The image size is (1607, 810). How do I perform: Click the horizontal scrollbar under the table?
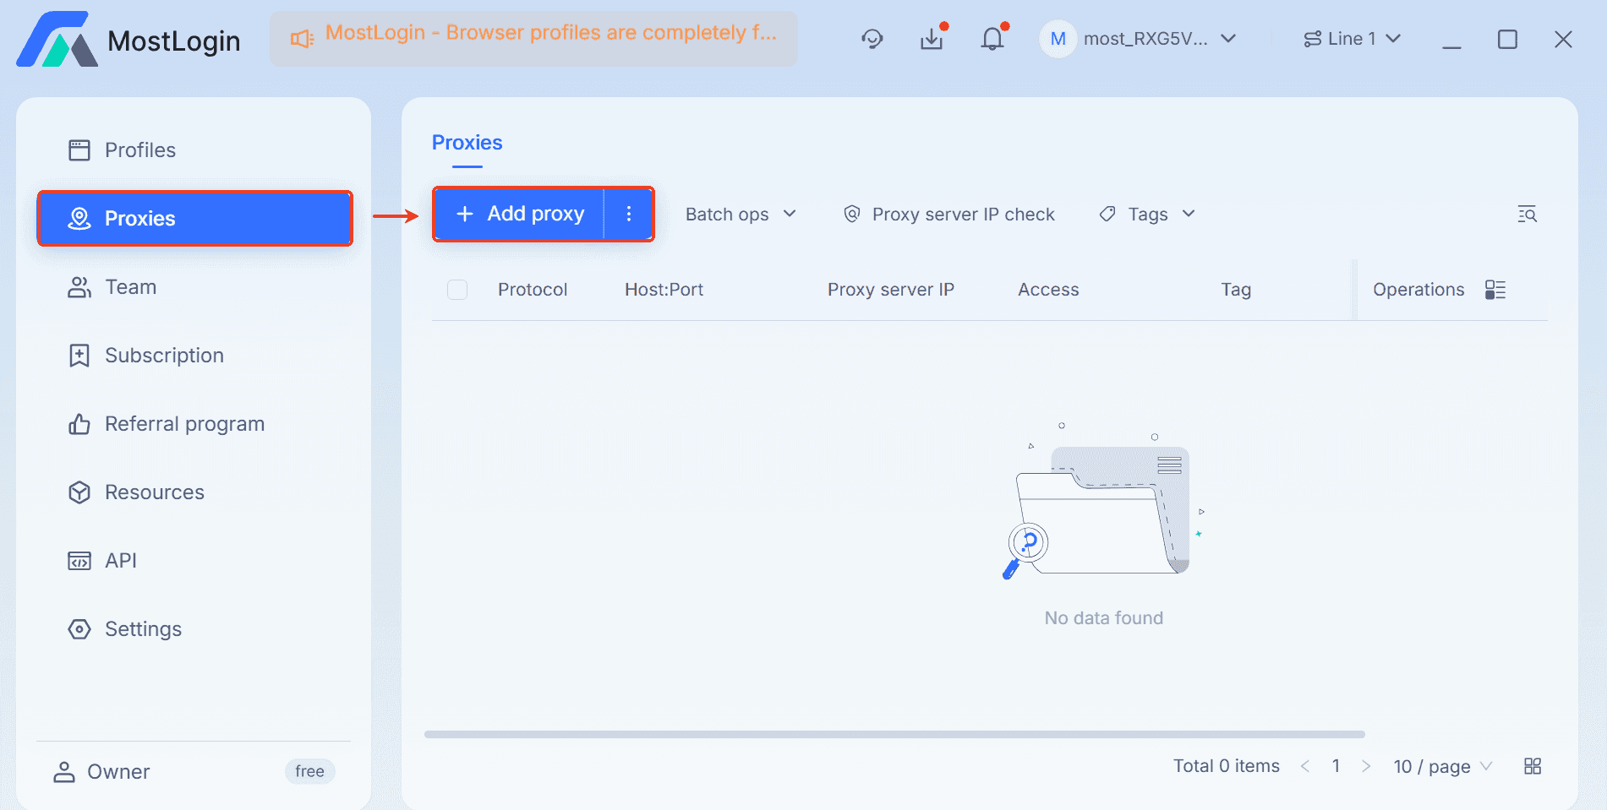point(894,734)
